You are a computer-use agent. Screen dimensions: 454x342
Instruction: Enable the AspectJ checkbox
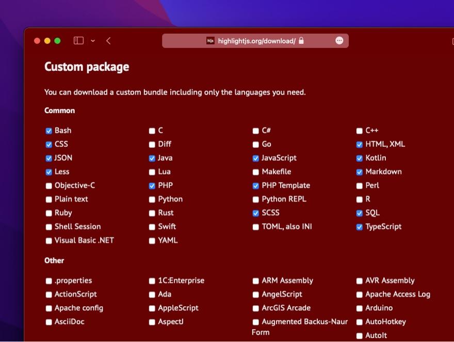click(x=152, y=322)
